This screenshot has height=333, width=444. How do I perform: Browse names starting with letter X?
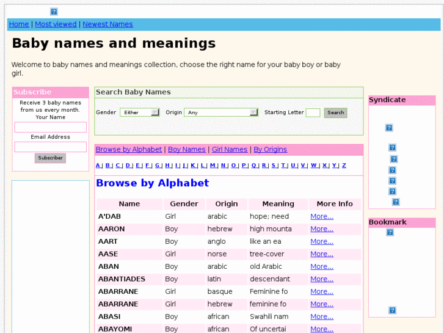pyautogui.click(x=324, y=165)
